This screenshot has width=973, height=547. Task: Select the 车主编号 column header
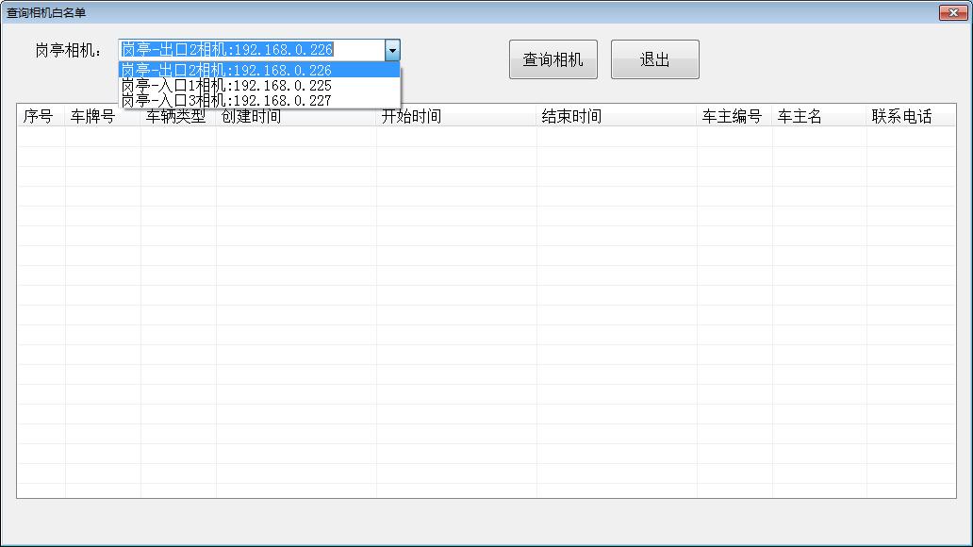tap(734, 117)
